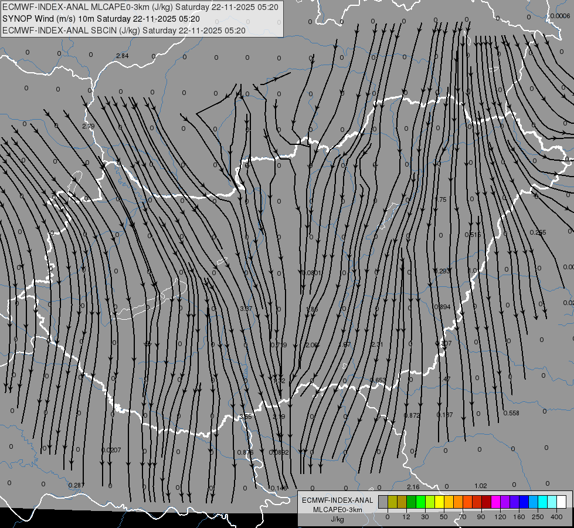Click the legend tick label 90

tap(481, 517)
